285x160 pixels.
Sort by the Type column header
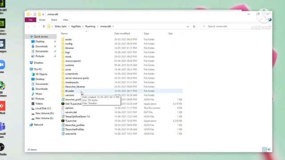pyautogui.click(x=147, y=34)
